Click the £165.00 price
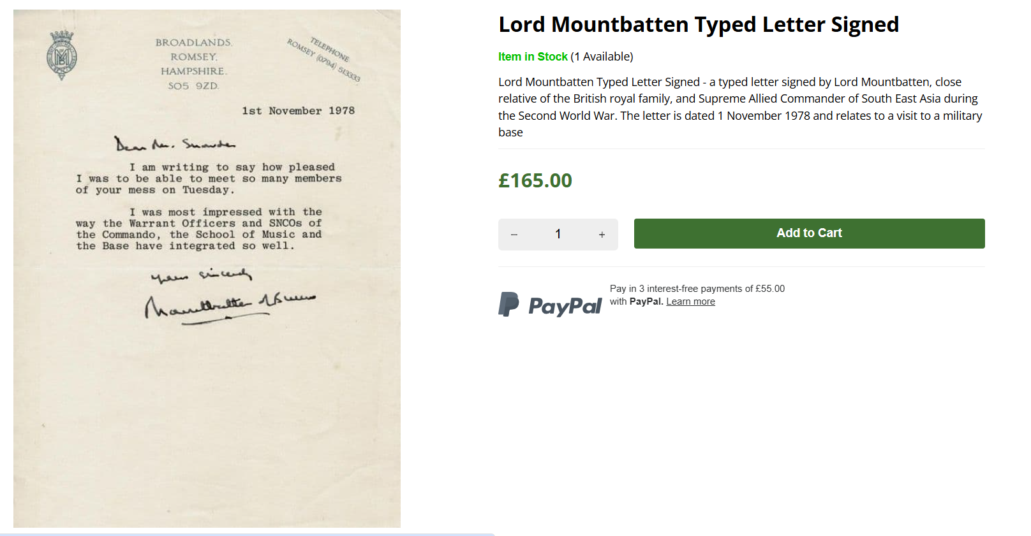This screenshot has width=1031, height=536. [535, 181]
